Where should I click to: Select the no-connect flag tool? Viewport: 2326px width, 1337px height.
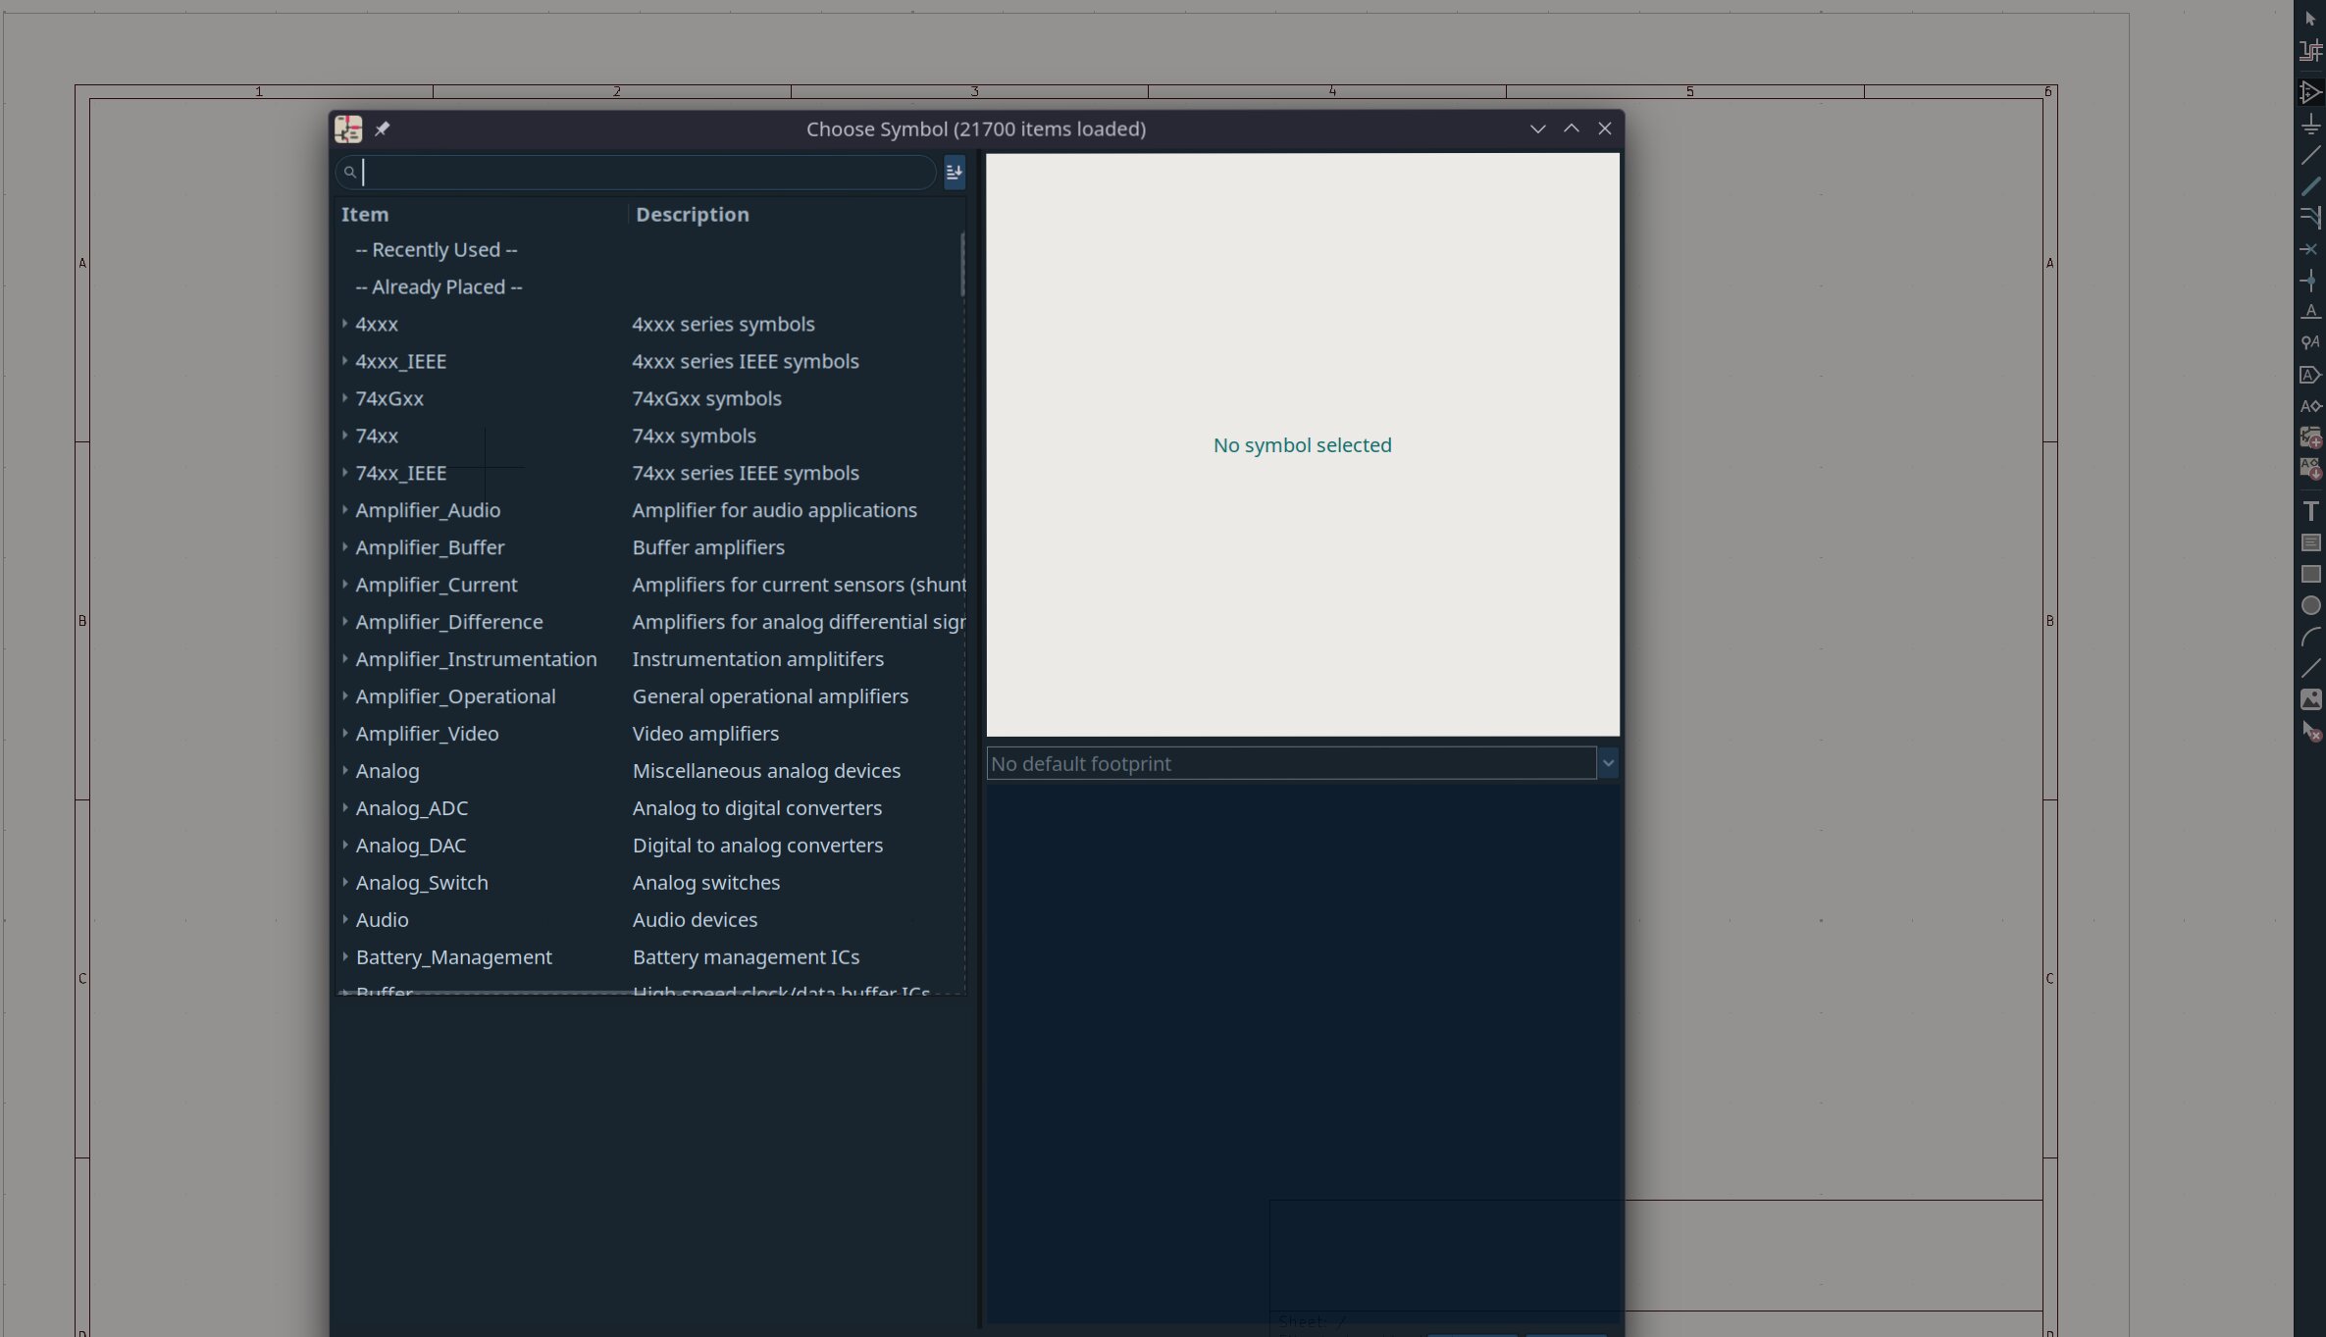coord(2310,249)
